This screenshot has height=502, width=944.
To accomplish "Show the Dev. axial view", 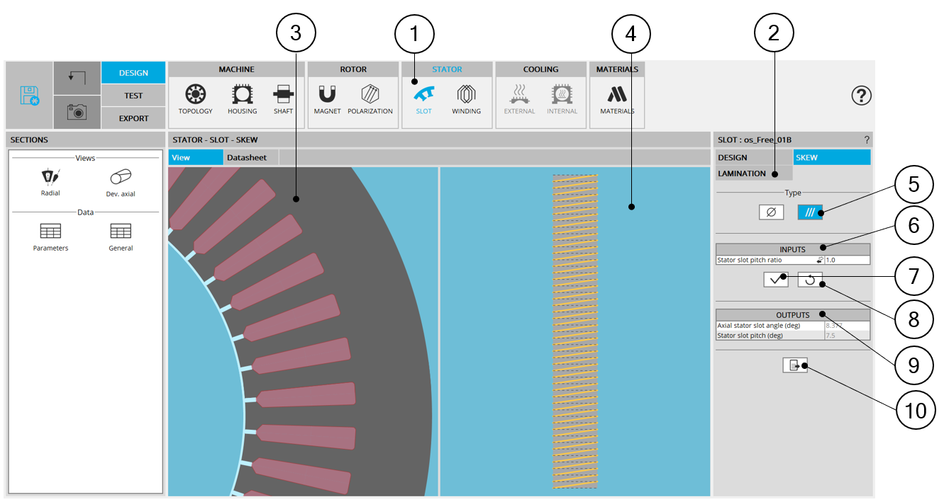I will (121, 180).
